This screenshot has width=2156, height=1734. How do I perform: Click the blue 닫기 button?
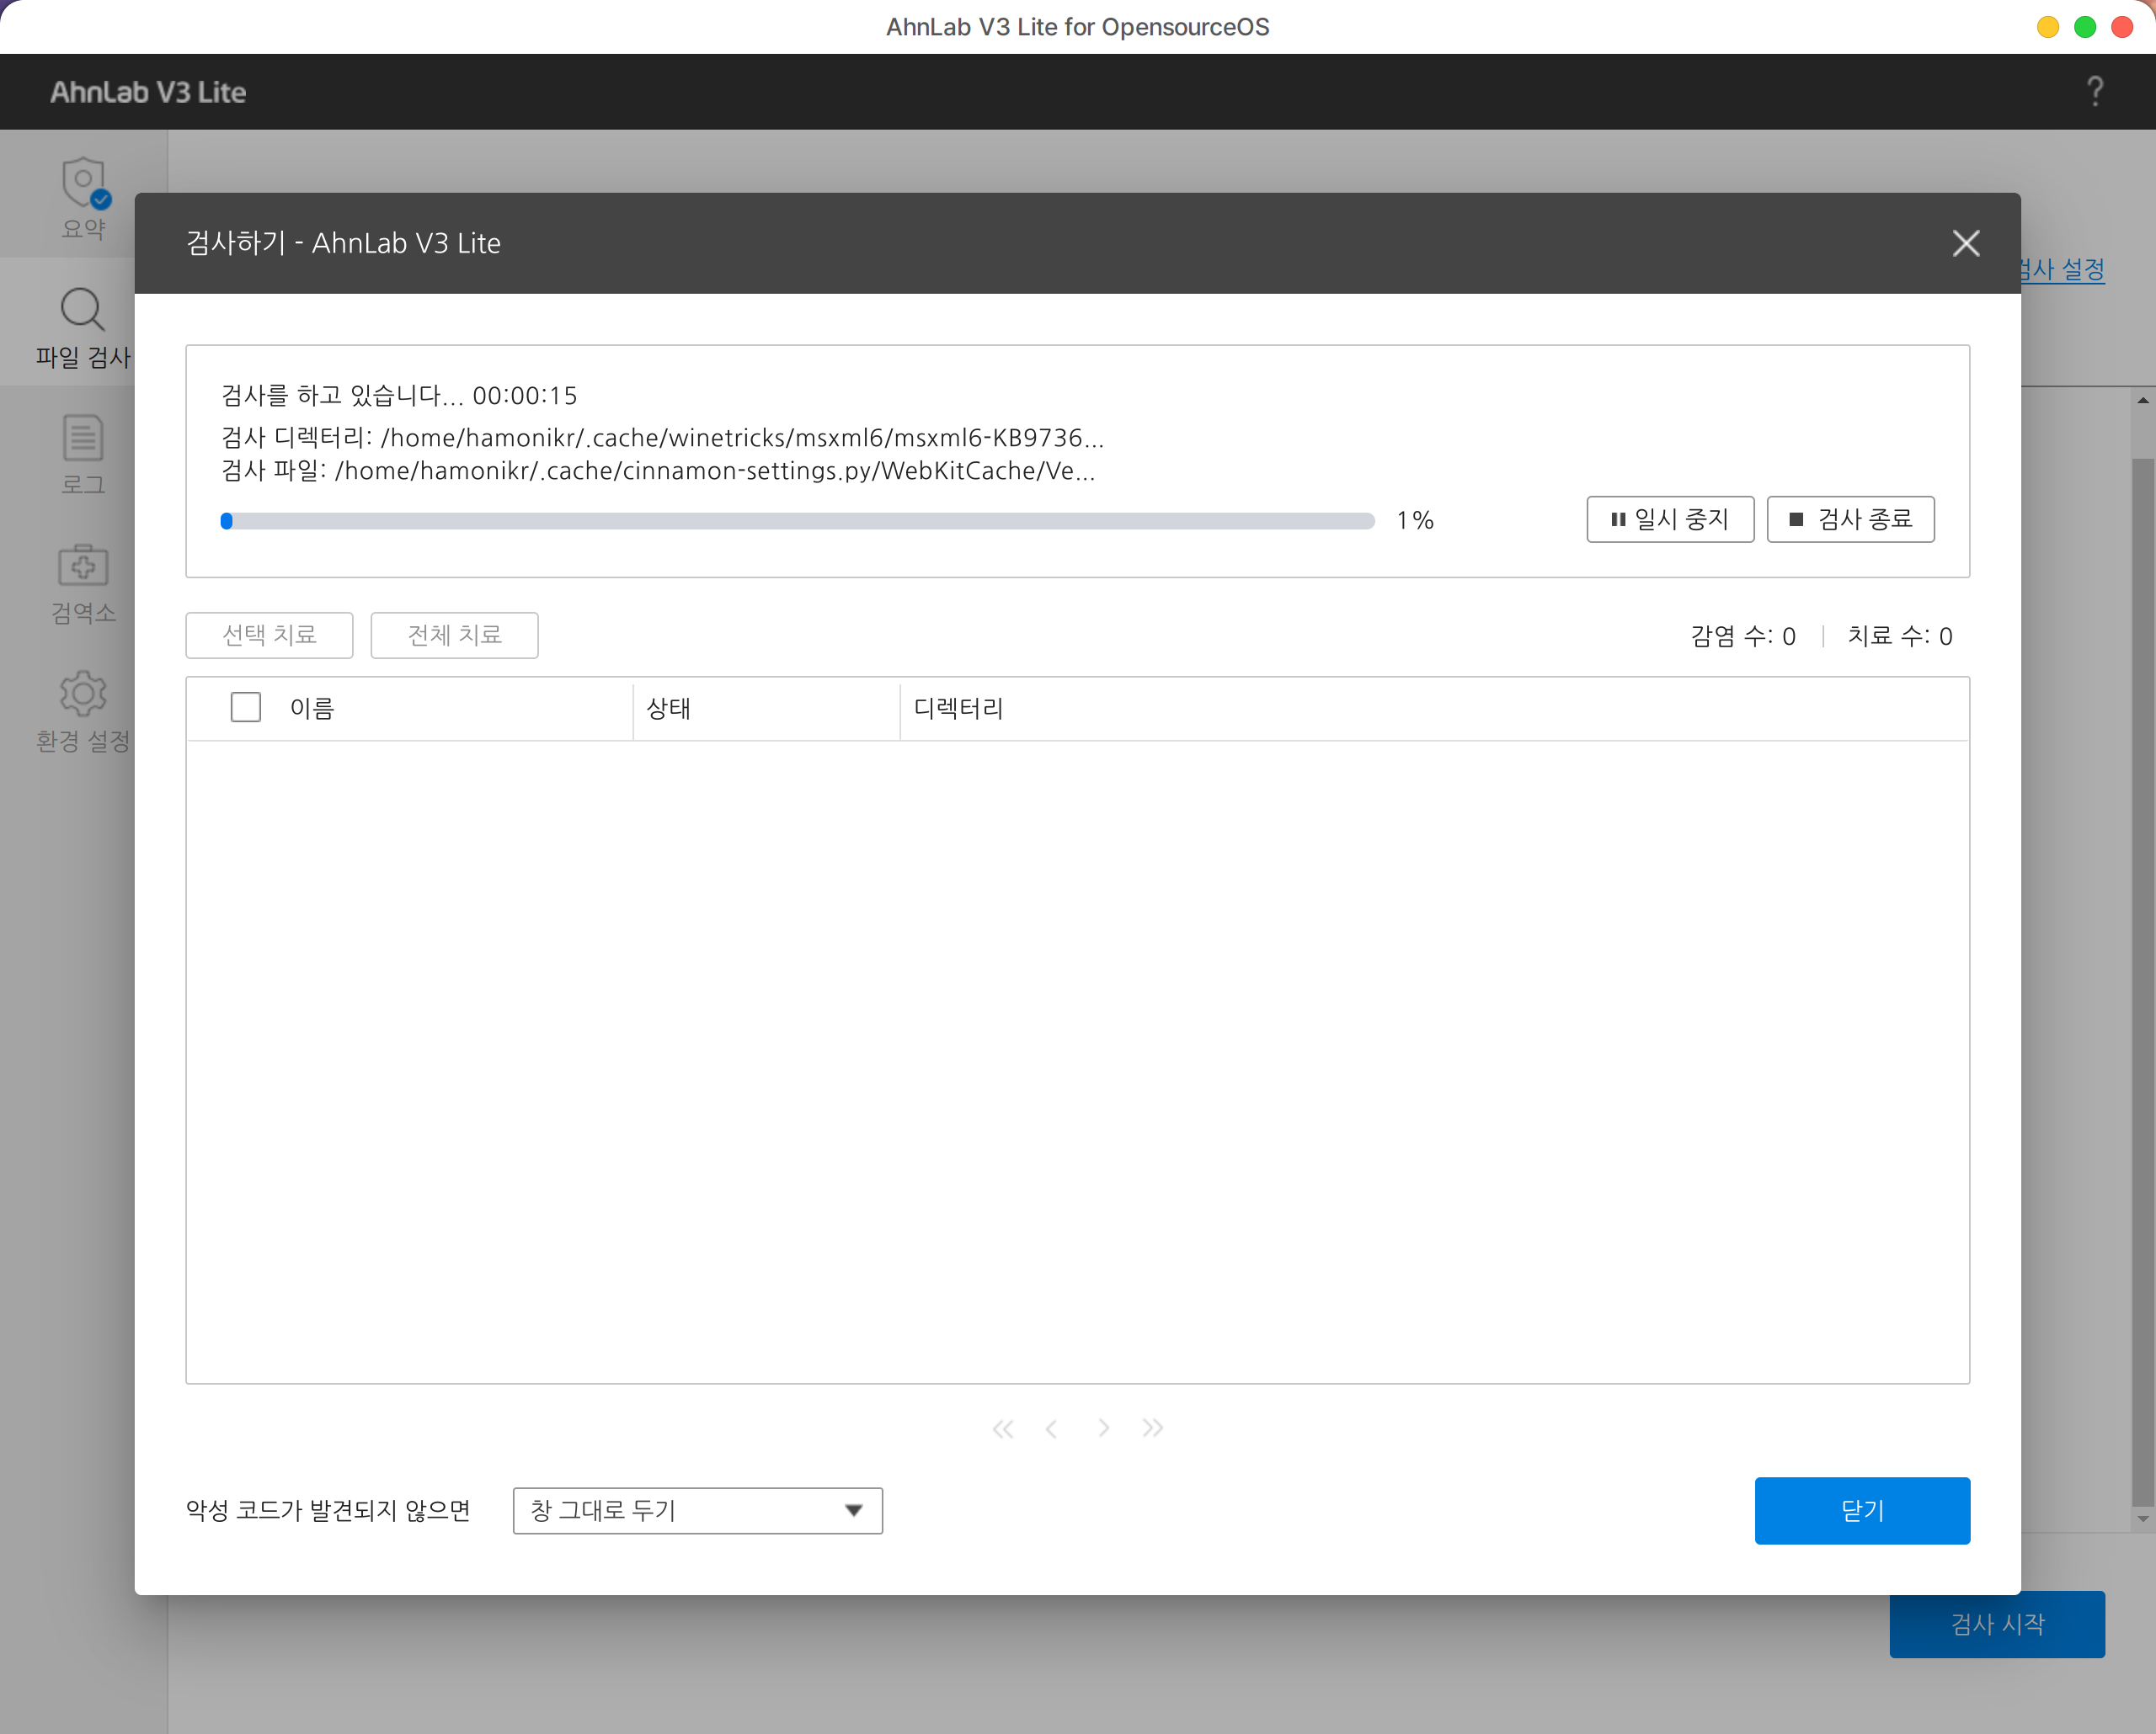[x=1862, y=1511]
